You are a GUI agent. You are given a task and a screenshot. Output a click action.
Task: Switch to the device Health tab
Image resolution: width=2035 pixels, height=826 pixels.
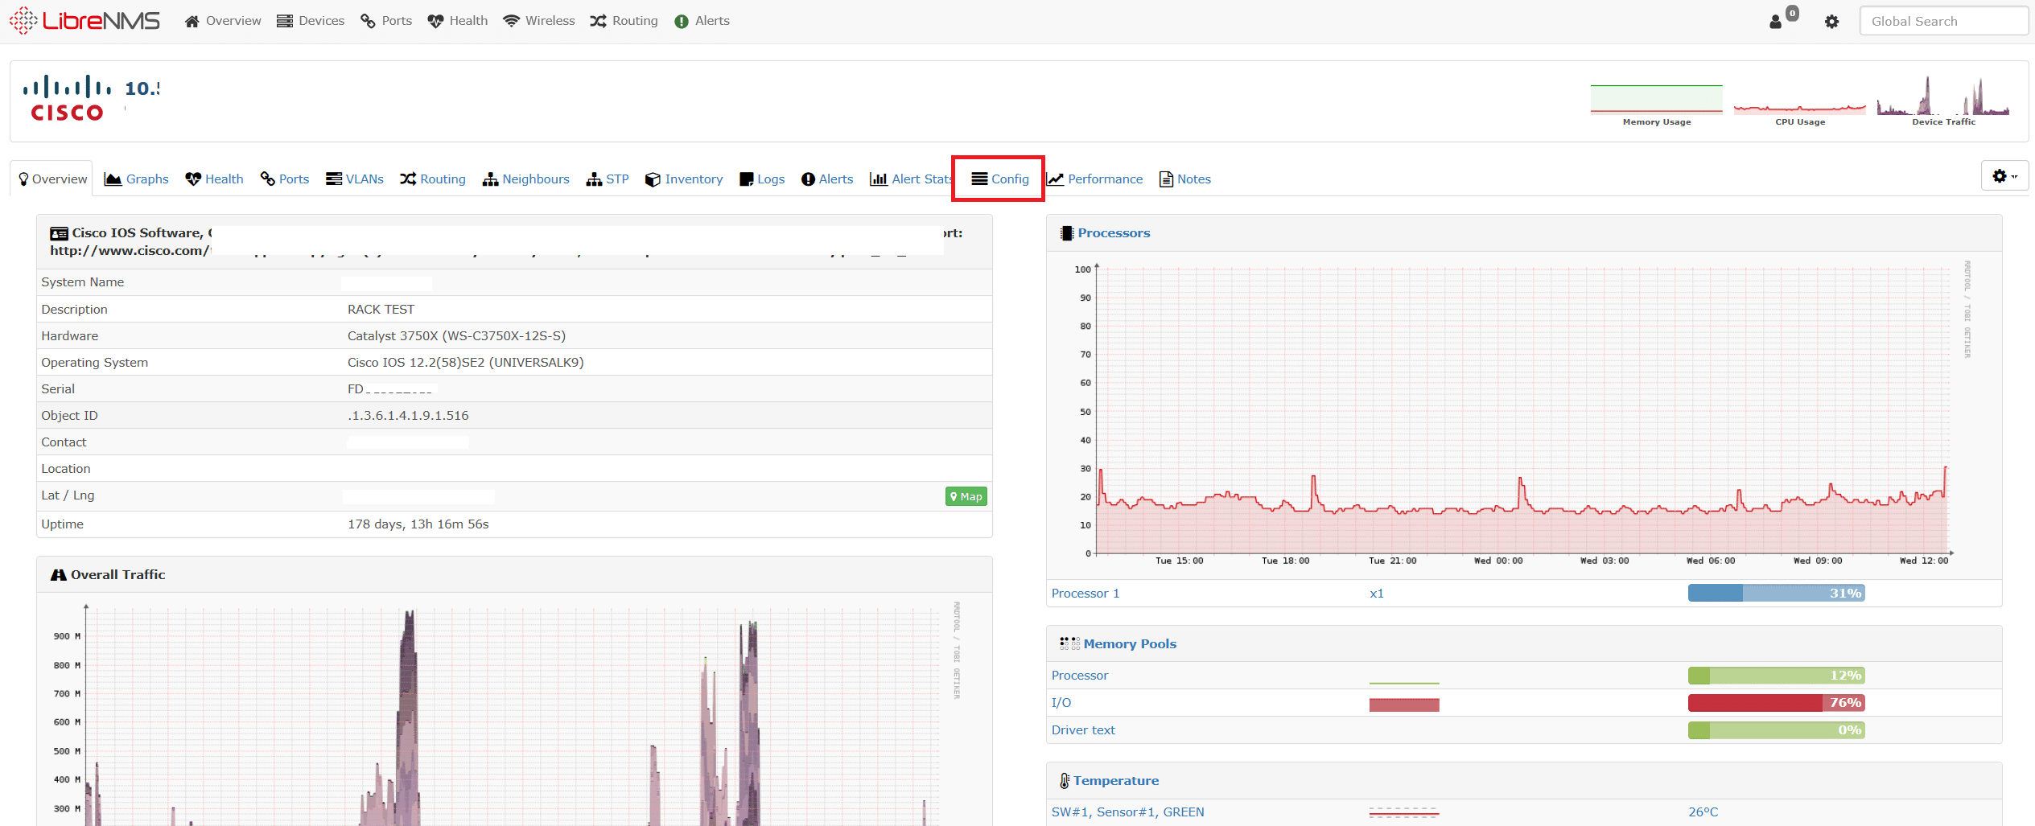pyautogui.click(x=214, y=179)
